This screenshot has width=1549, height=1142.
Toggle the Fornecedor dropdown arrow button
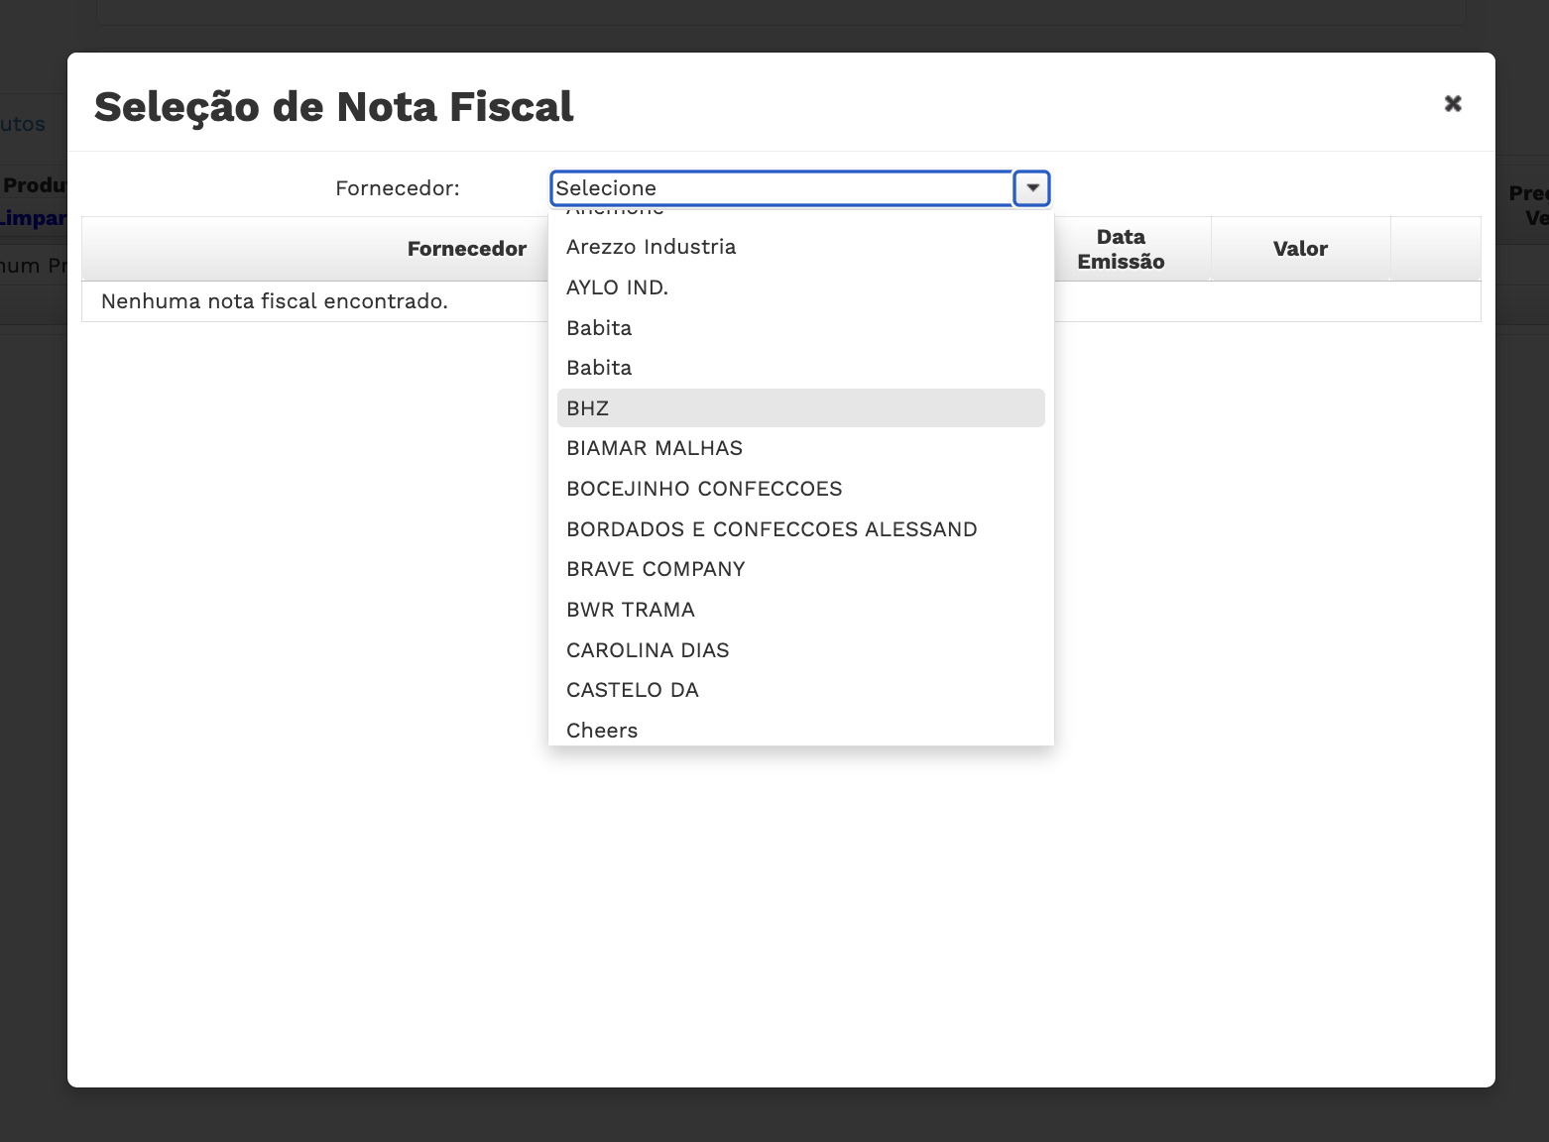coord(1032,188)
